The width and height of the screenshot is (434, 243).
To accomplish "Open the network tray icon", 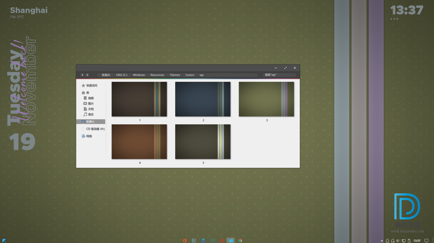I will (404, 241).
